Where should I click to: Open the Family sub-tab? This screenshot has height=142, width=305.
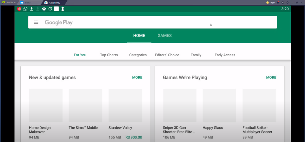pyautogui.click(x=196, y=55)
